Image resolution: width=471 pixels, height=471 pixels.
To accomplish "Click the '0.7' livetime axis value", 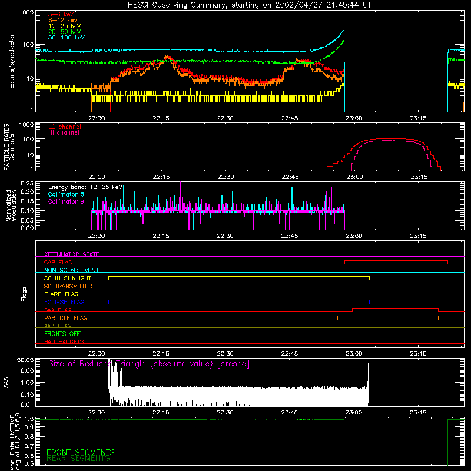I will [29, 446].
